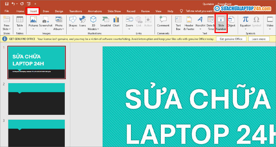This screenshot has height=147, width=276.
Task: Open the Slide Show tab
Action: click(x=114, y=11)
